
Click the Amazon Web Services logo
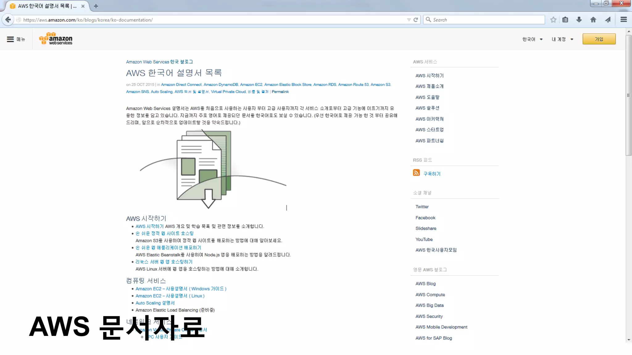pyautogui.click(x=56, y=39)
